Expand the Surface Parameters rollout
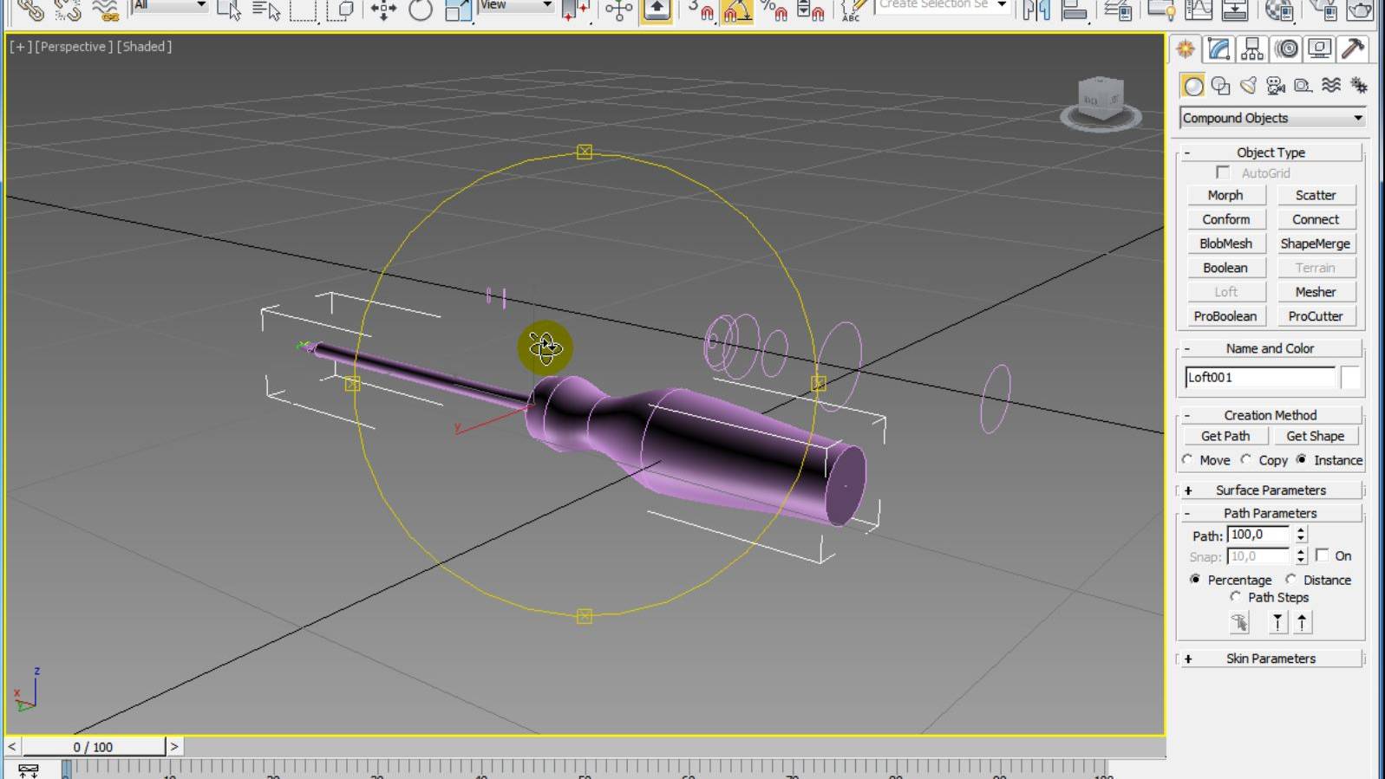1385x779 pixels. tap(1271, 490)
